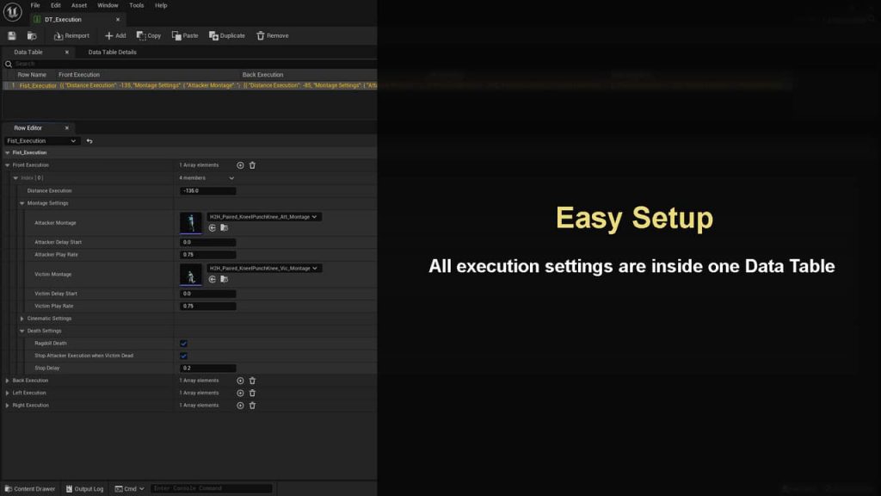Duplicate the selected row

[x=227, y=35]
